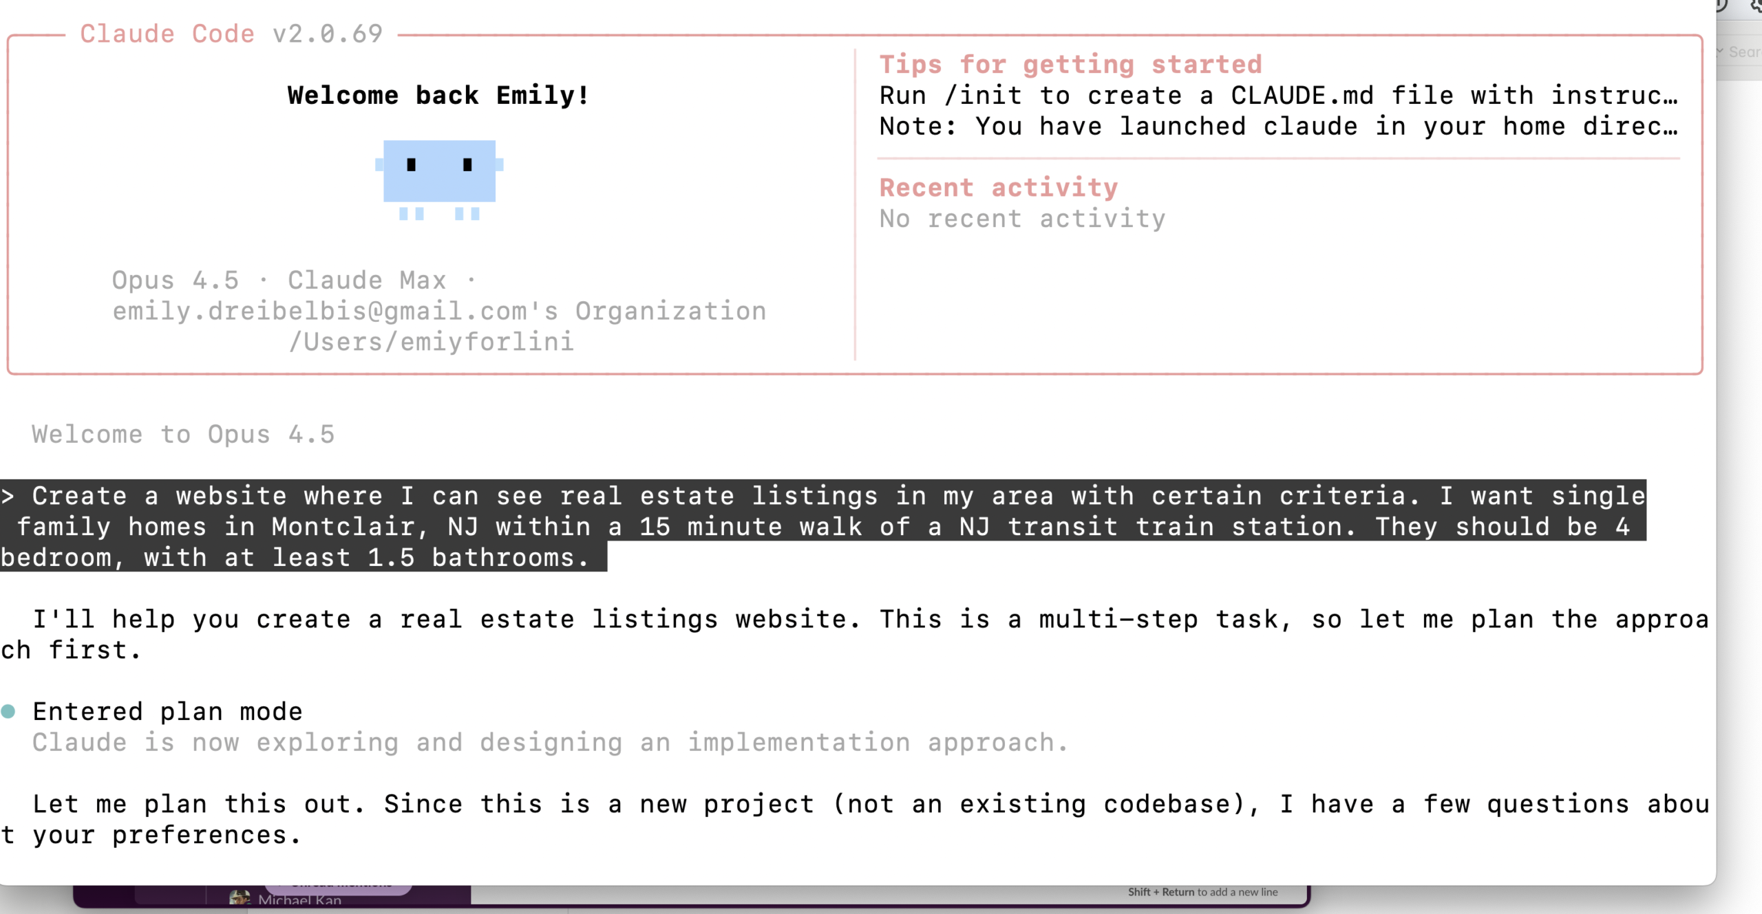Click the Shift + Return new line hint
This screenshot has height=914, width=1762.
pyautogui.click(x=1202, y=892)
